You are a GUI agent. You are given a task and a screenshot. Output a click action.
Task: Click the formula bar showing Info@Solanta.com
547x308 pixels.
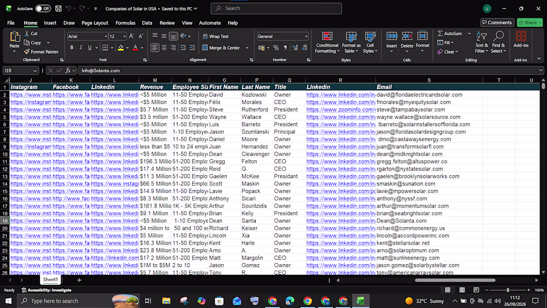coord(310,71)
